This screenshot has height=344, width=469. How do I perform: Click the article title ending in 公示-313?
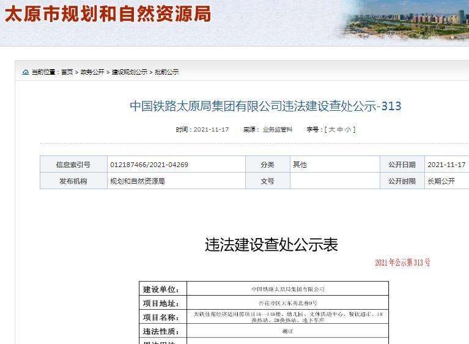pyautogui.click(x=265, y=106)
